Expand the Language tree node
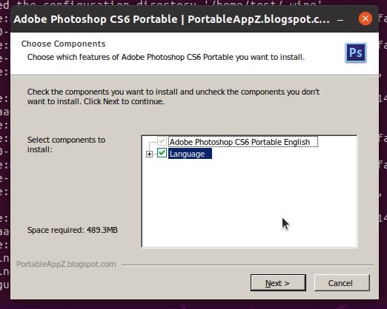 tap(149, 154)
